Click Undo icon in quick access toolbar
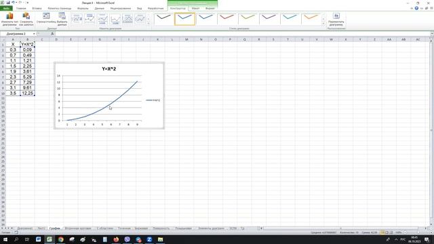The height and width of the screenshot is (244, 434). pyautogui.click(x=13, y=3)
